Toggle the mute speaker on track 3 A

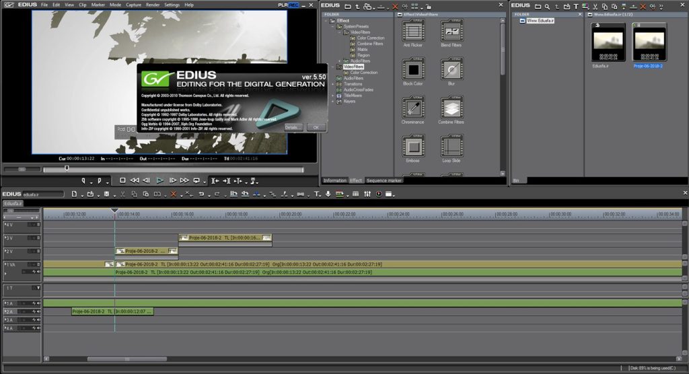(38, 320)
